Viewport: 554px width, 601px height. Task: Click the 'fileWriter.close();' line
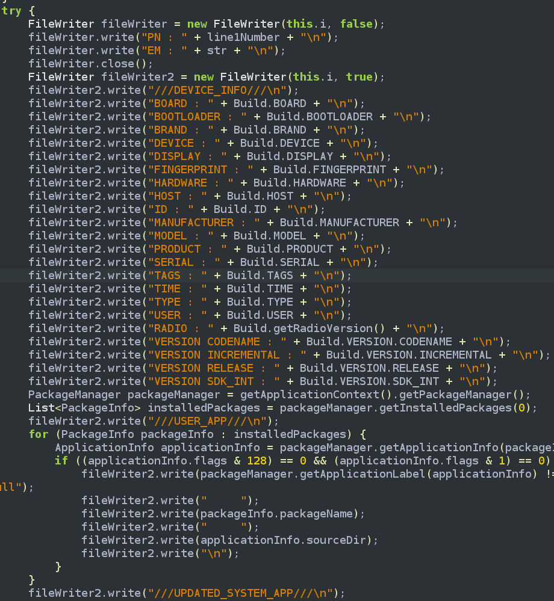[90, 64]
